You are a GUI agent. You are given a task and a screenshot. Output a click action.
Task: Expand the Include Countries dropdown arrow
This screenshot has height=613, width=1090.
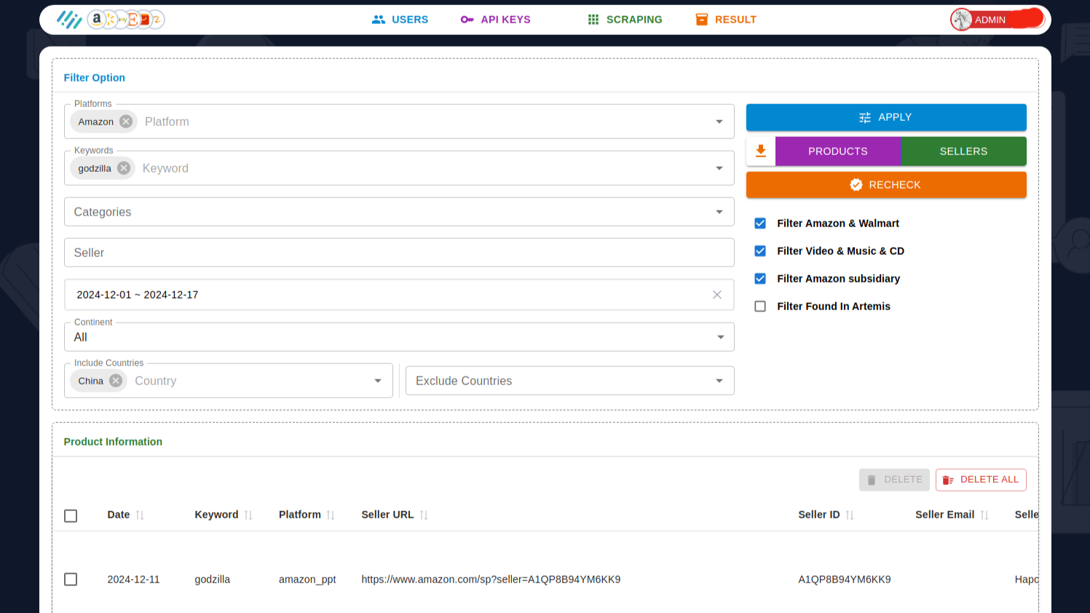click(x=378, y=381)
